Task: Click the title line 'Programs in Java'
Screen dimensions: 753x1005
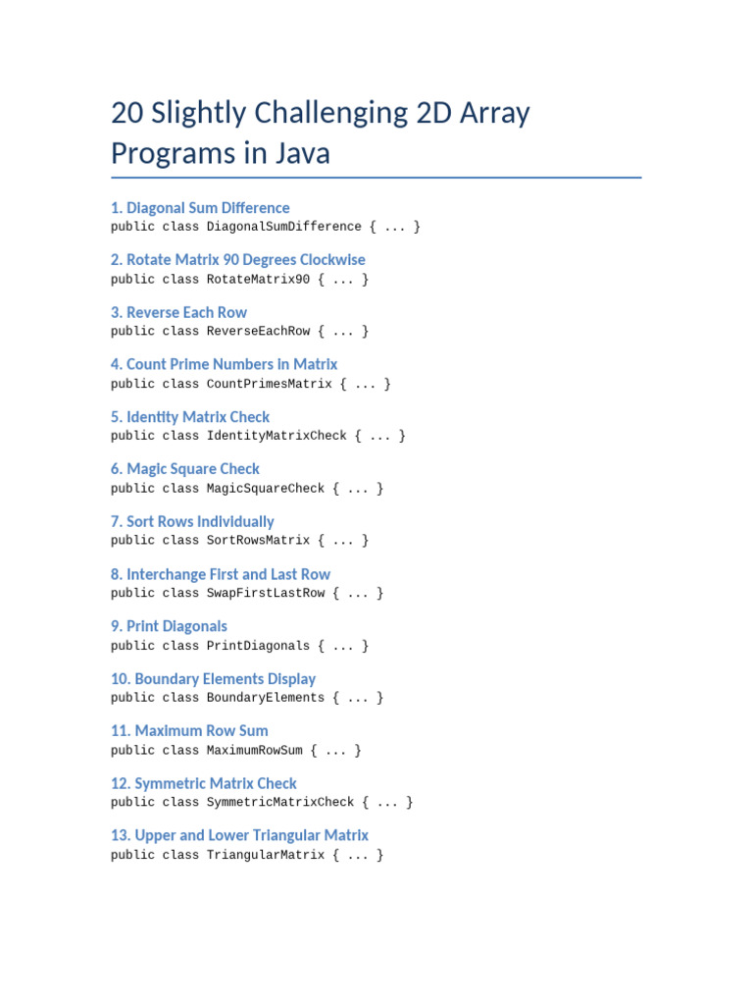Action: [x=221, y=154]
